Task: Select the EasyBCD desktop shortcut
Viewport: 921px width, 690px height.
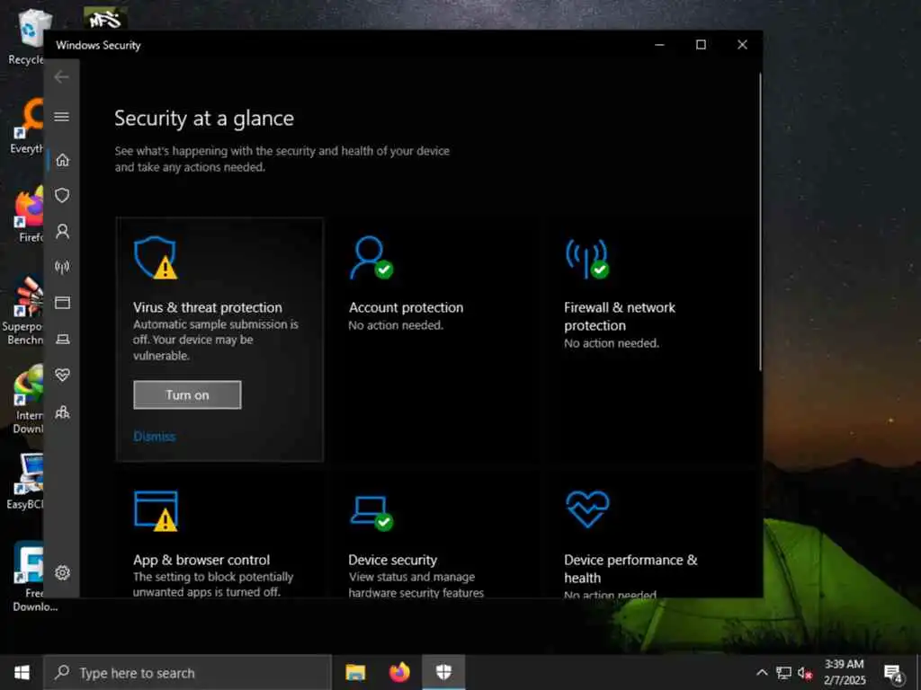Action: 24,482
